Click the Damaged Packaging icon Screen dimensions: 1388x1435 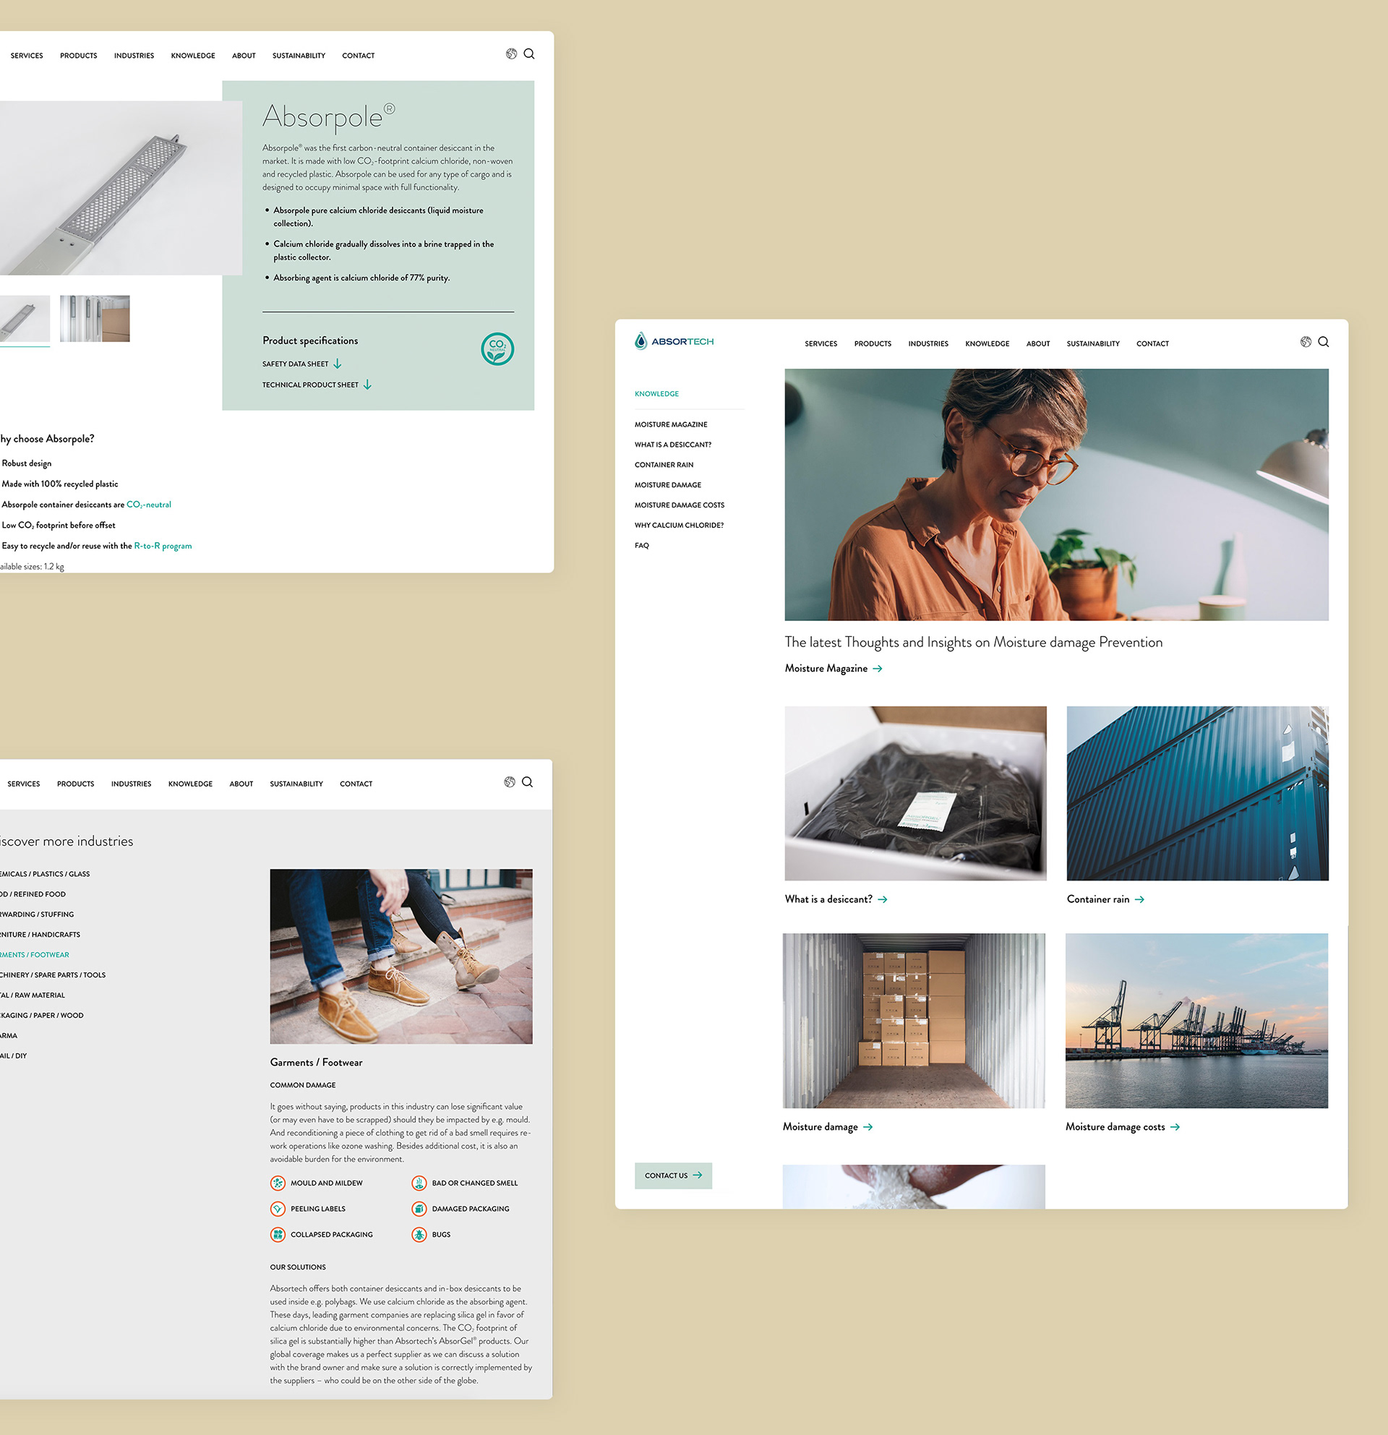tap(419, 1209)
